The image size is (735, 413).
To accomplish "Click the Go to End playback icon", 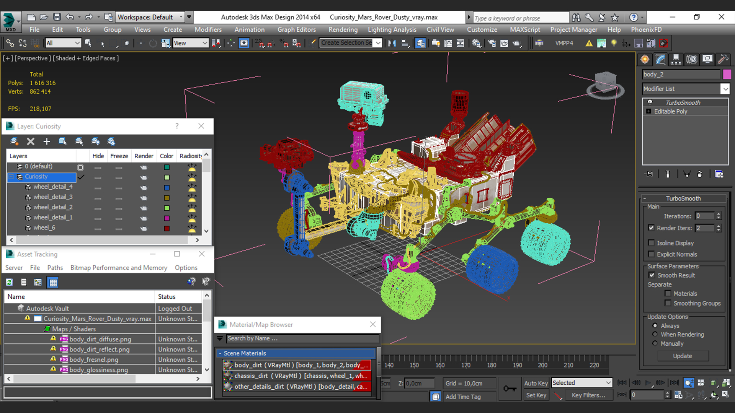I will pos(675,383).
